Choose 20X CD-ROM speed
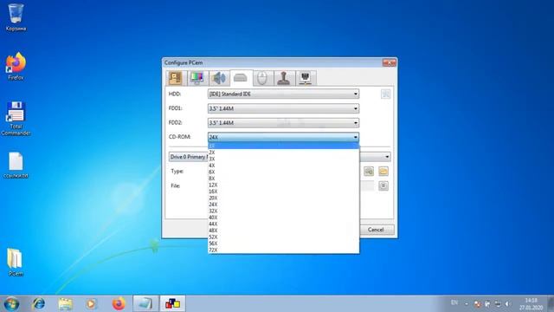The height and width of the screenshot is (312, 554). pyautogui.click(x=283, y=198)
